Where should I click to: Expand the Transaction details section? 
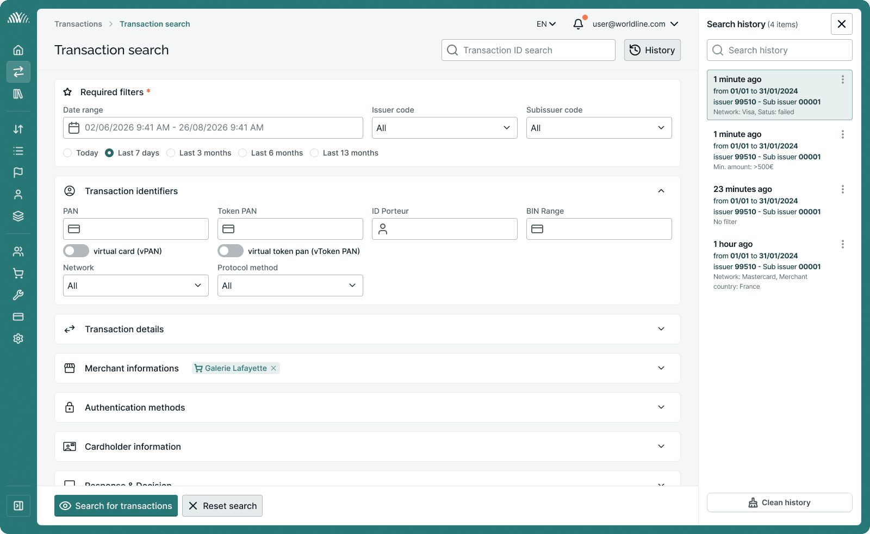(x=661, y=329)
